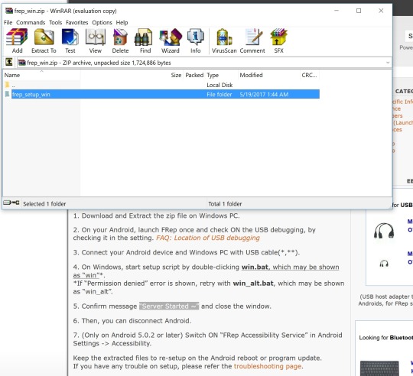This screenshot has height=376, width=413.
Task: Sort by the Packed column header
Action: [x=194, y=75]
